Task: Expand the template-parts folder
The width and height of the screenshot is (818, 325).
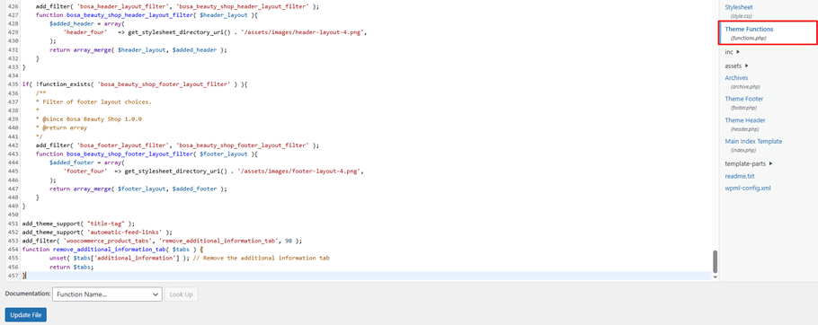Action: [x=750, y=163]
